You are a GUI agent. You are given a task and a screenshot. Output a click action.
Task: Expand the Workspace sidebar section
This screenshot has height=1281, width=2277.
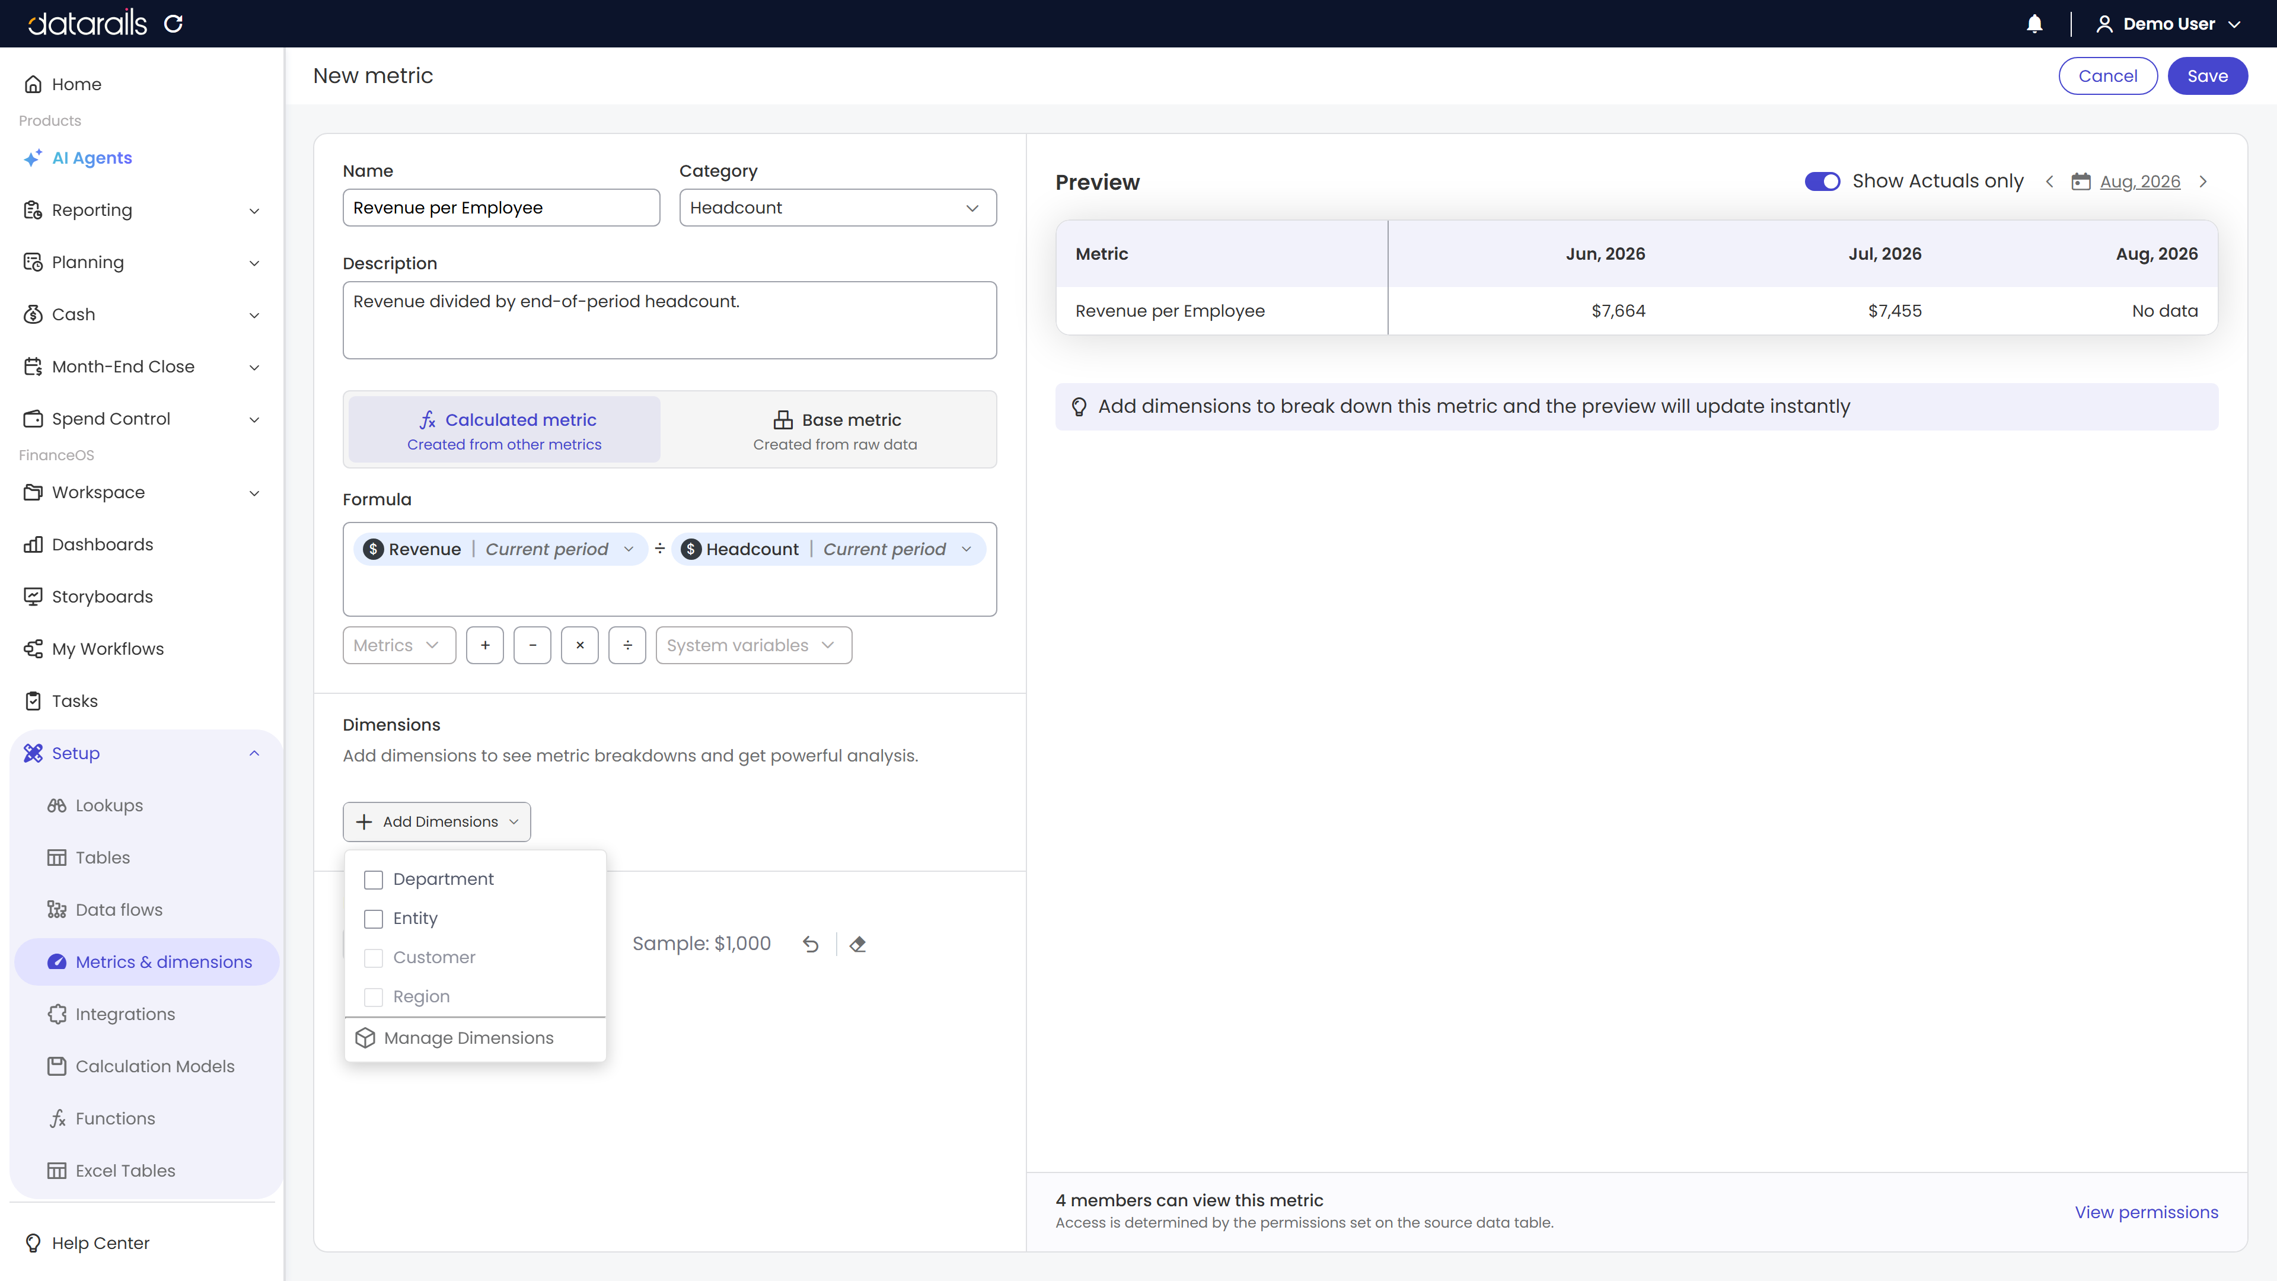point(254,492)
